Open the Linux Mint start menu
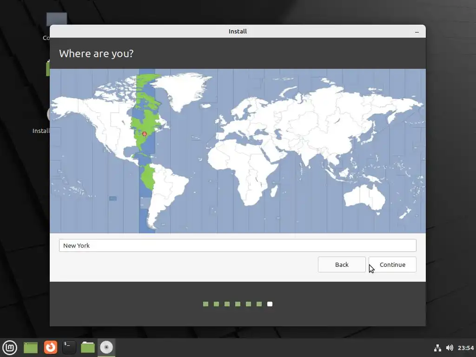Screen dimensions: 476x357 (10, 348)
